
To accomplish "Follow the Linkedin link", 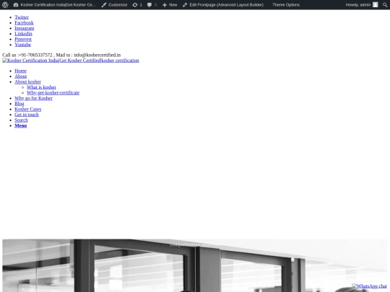I will (x=23, y=33).
